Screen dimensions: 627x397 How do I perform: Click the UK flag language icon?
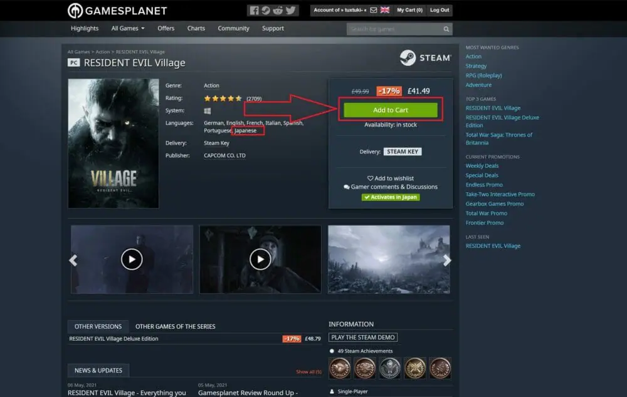pos(385,10)
